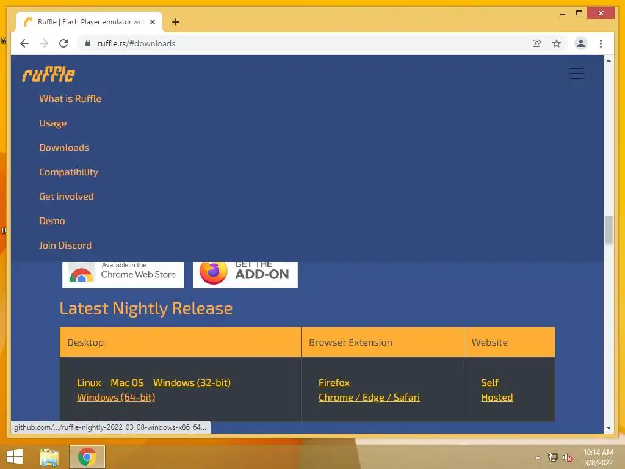This screenshot has height=469, width=625.
Task: Bookmark this tab with star icon
Action: [x=557, y=43]
